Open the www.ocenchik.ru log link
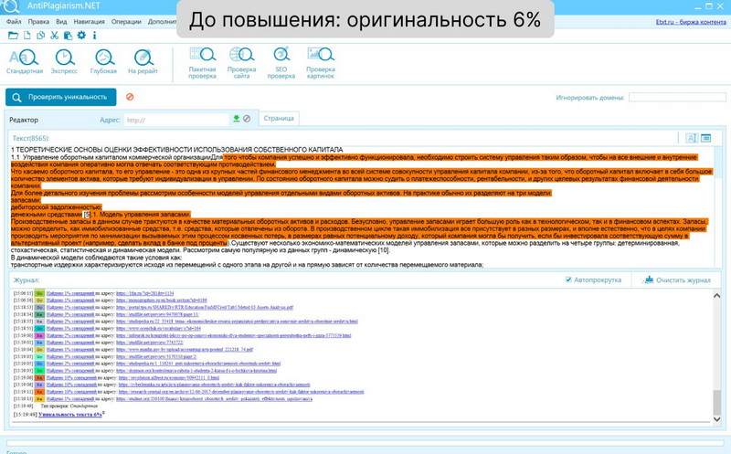Image resolution: width=731 pixels, height=454 pixels. coord(158,328)
